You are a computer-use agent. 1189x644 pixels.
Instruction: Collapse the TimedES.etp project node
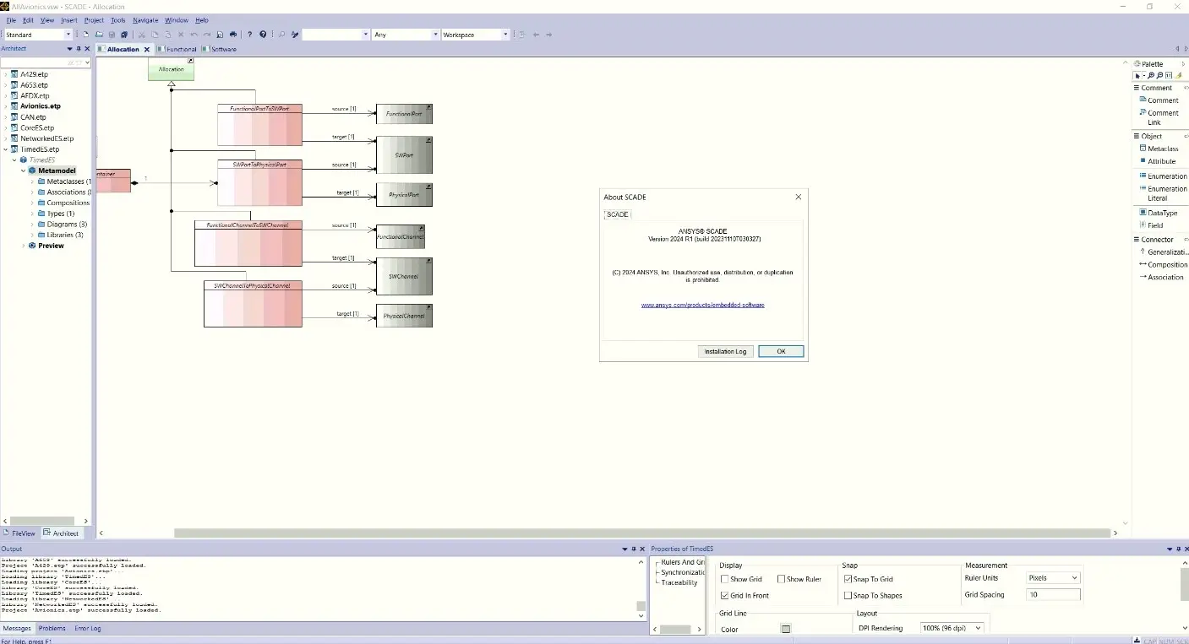tap(5, 149)
